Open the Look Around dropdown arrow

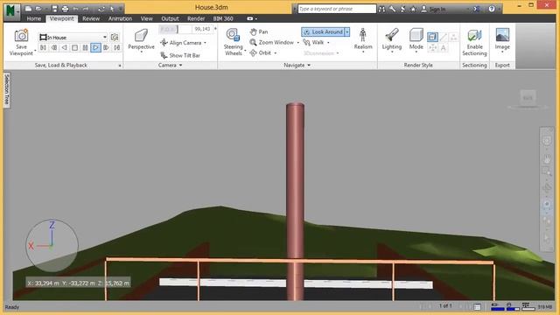pos(347,32)
